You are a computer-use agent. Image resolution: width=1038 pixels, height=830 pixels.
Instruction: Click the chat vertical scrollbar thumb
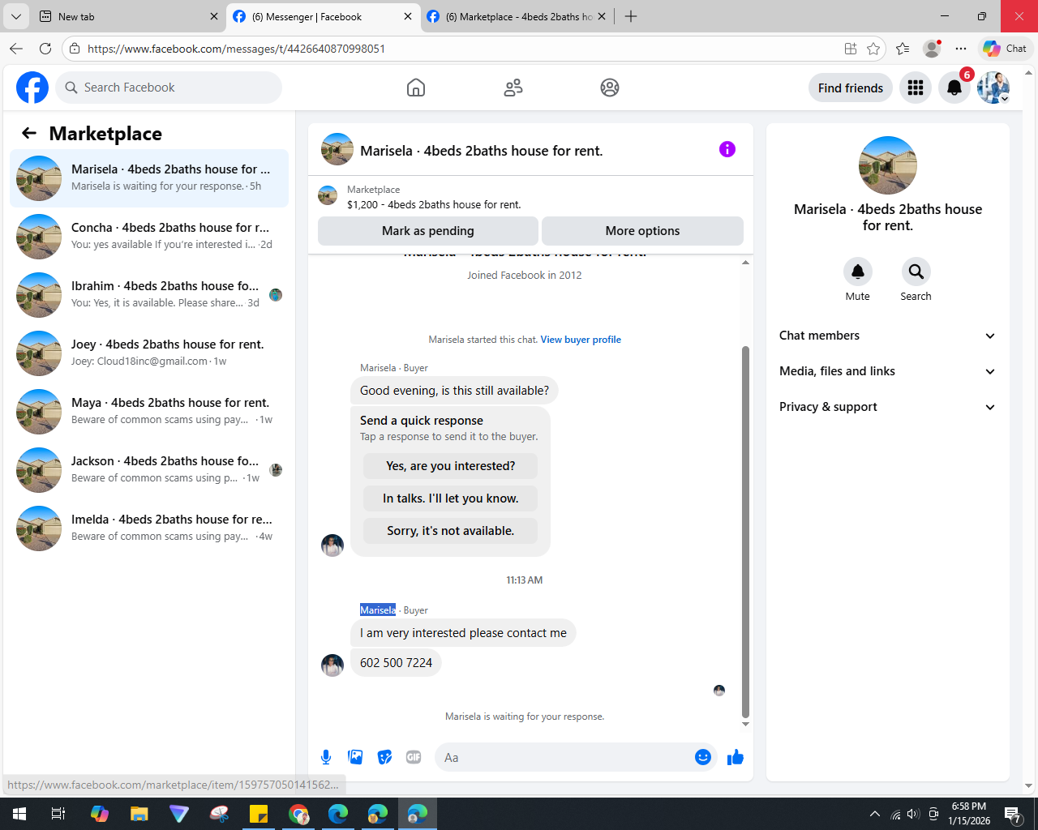pyautogui.click(x=745, y=532)
